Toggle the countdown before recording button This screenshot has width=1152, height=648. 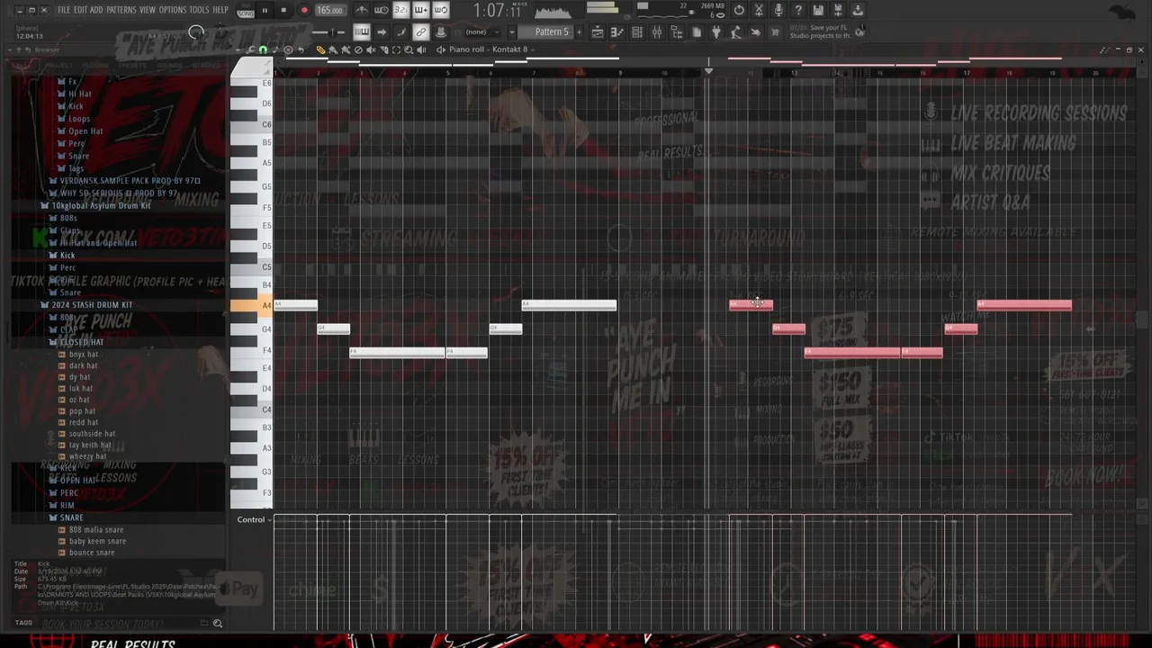tap(401, 11)
